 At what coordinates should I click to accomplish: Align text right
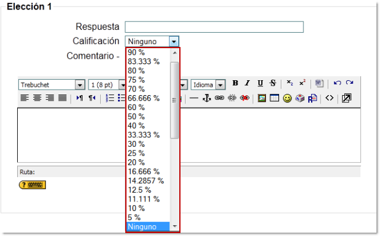pos(50,98)
